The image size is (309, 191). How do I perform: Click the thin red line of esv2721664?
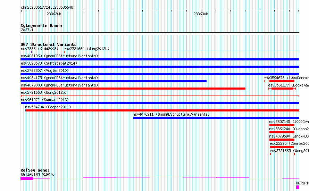(182, 52)
